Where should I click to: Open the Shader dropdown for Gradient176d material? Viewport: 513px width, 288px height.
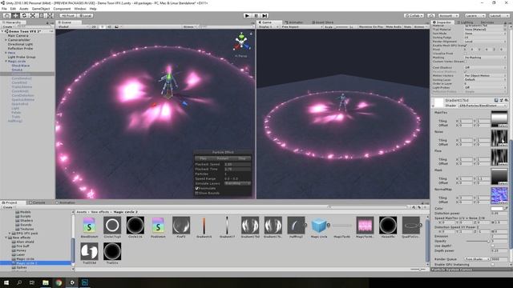pyautogui.click(x=483, y=106)
